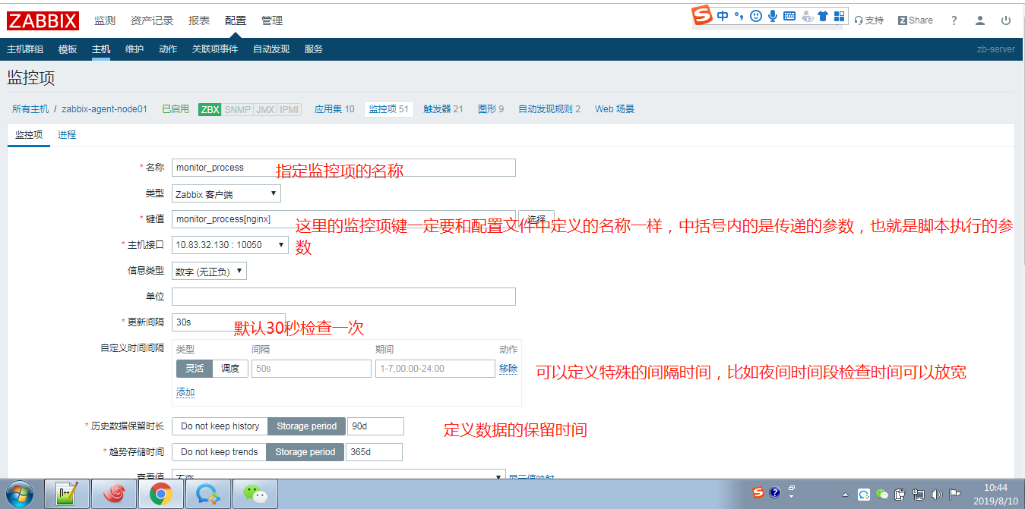
Task: Open the blue chat-search app in taskbar
Action: point(207,494)
